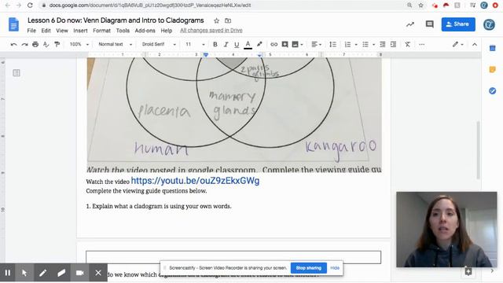Open the Tools menu

pos(123,31)
